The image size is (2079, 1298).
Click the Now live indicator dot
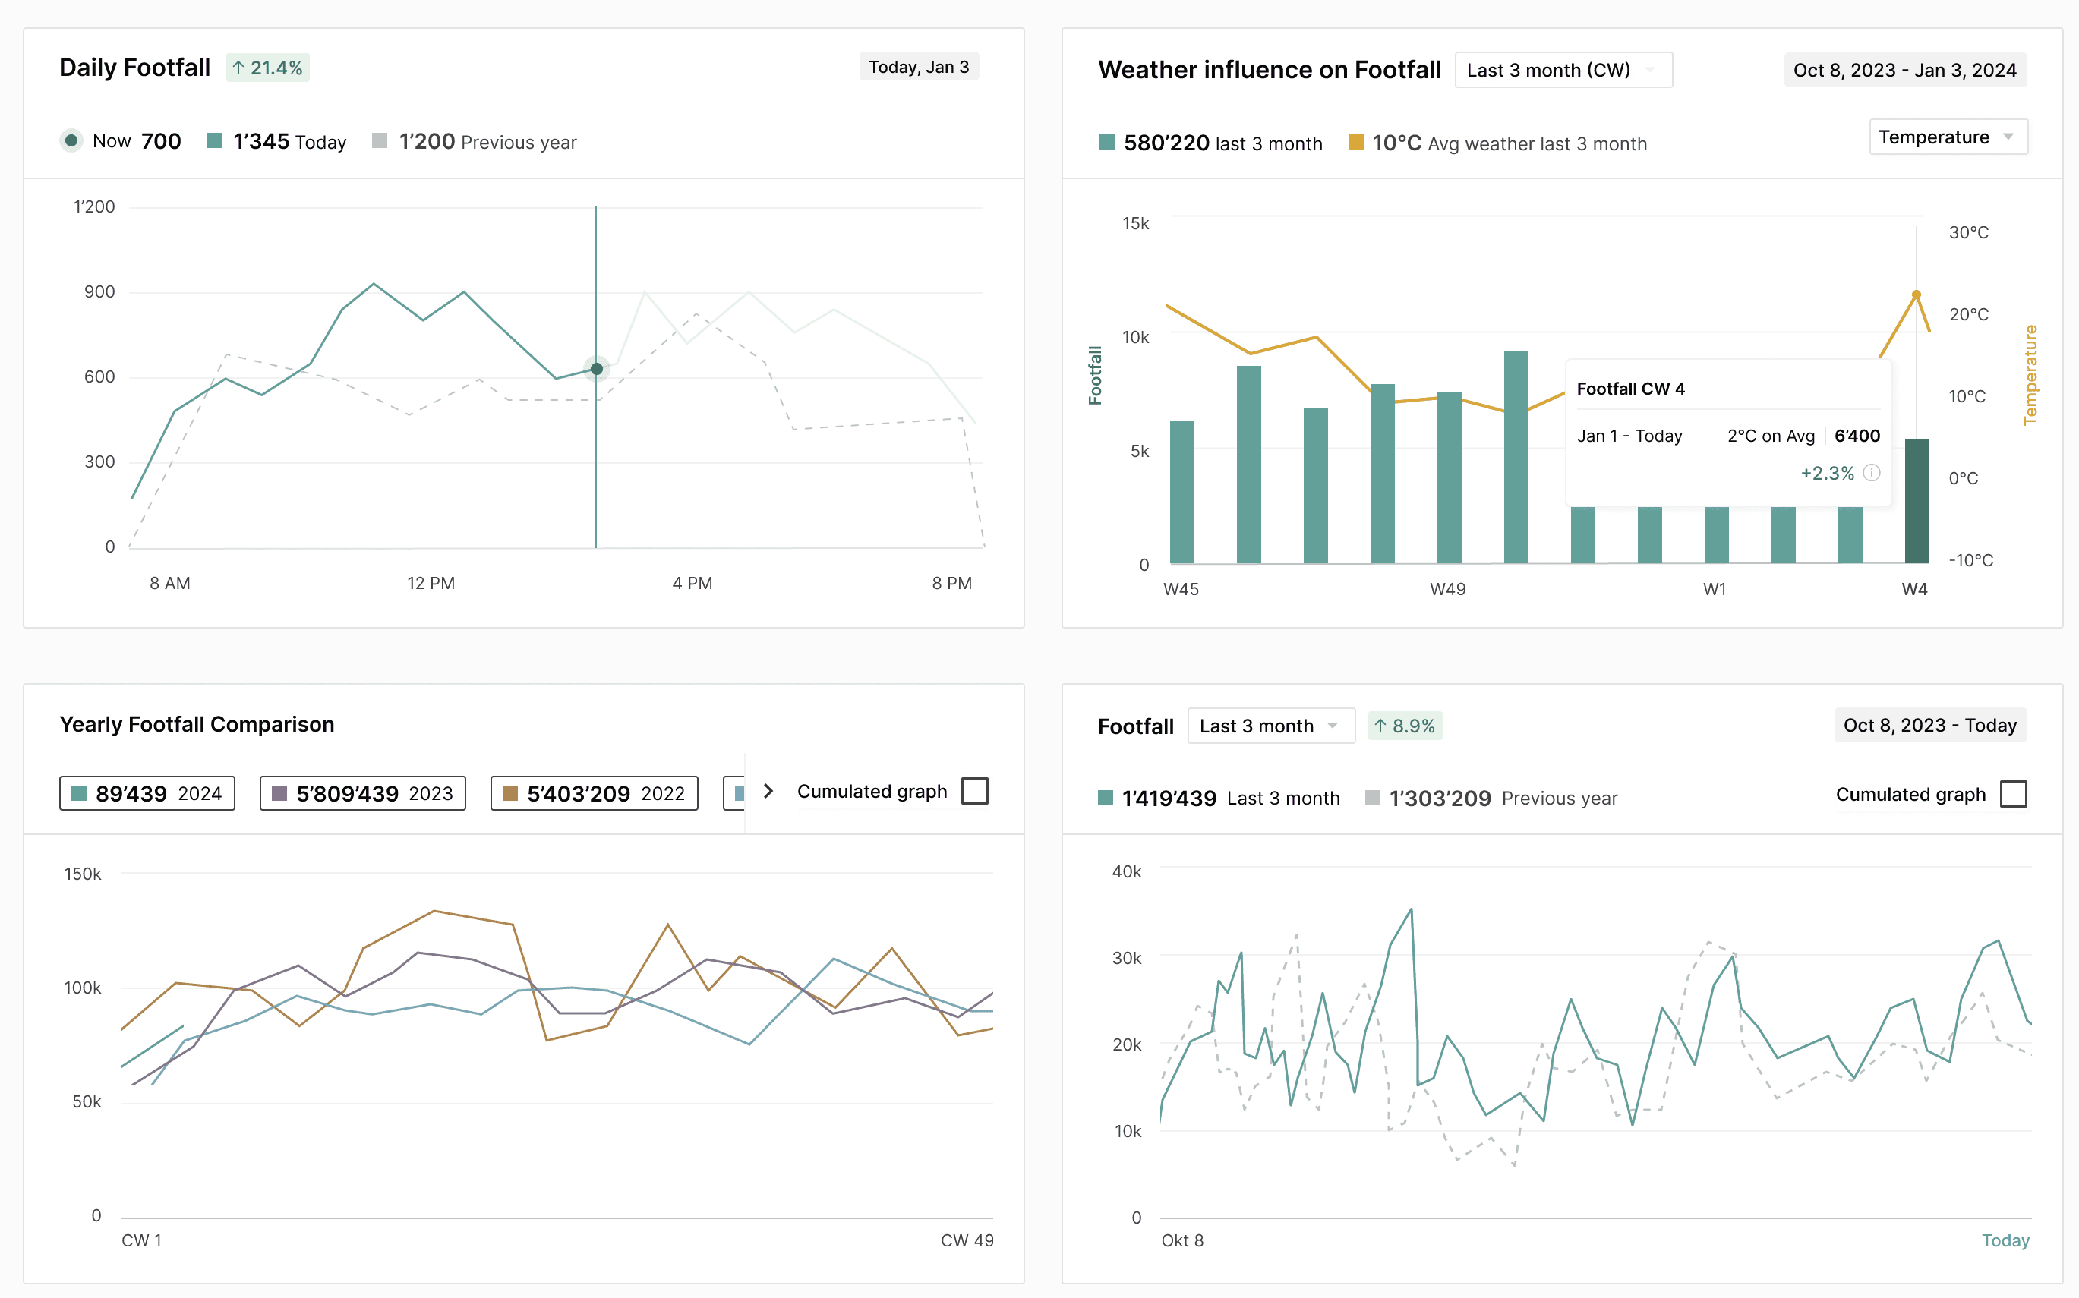click(71, 140)
